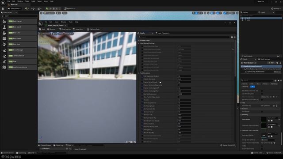Click the blueprint icon beside the Add button

(277, 63)
